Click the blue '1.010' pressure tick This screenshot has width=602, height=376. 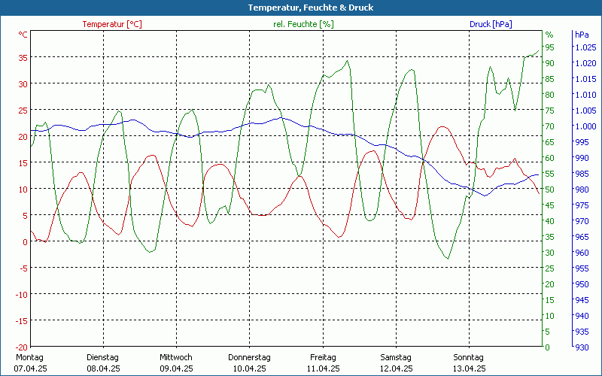point(585,95)
